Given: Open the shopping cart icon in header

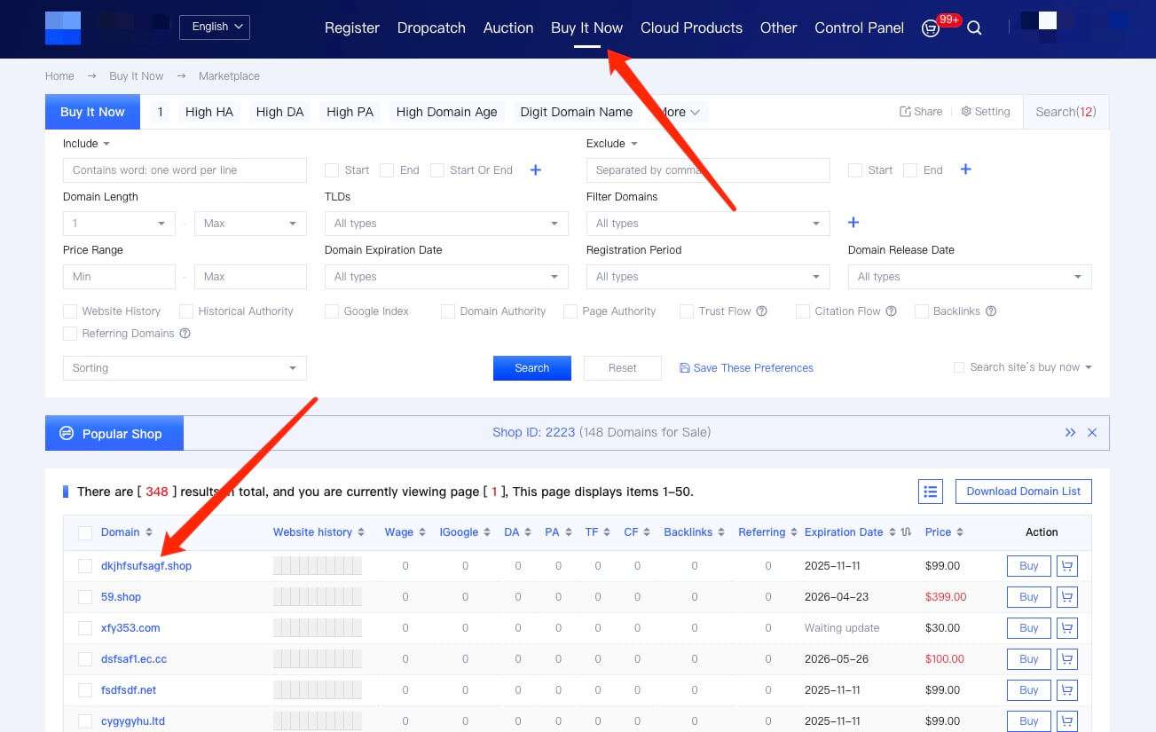Looking at the screenshot, I should [x=931, y=28].
